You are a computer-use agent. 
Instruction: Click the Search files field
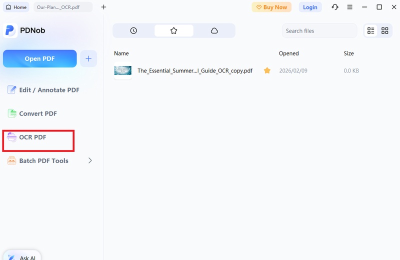(x=319, y=30)
